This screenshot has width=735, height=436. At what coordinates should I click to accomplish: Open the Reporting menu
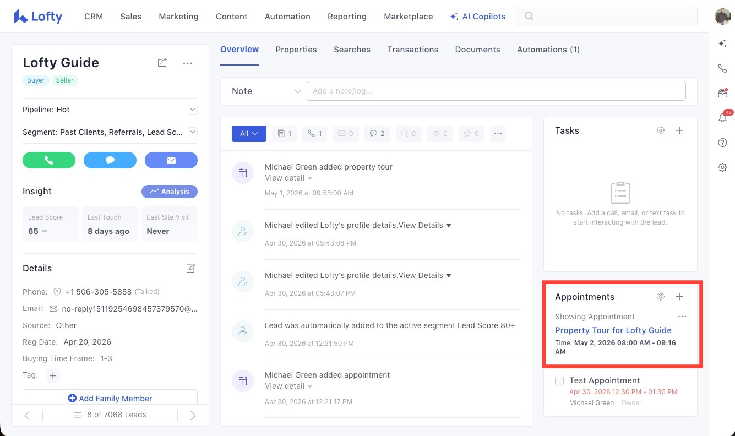coord(347,17)
